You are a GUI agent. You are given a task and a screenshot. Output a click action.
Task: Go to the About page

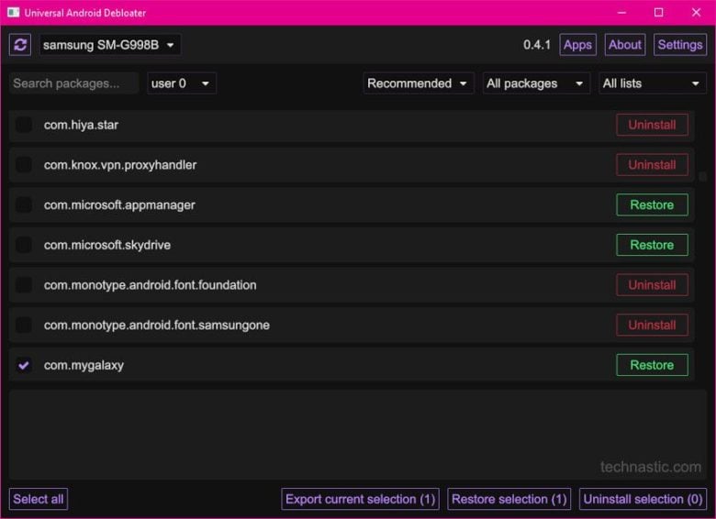coord(625,45)
